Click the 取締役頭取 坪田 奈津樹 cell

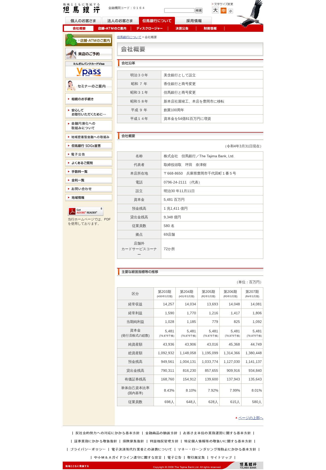pyautogui.click(x=212, y=165)
